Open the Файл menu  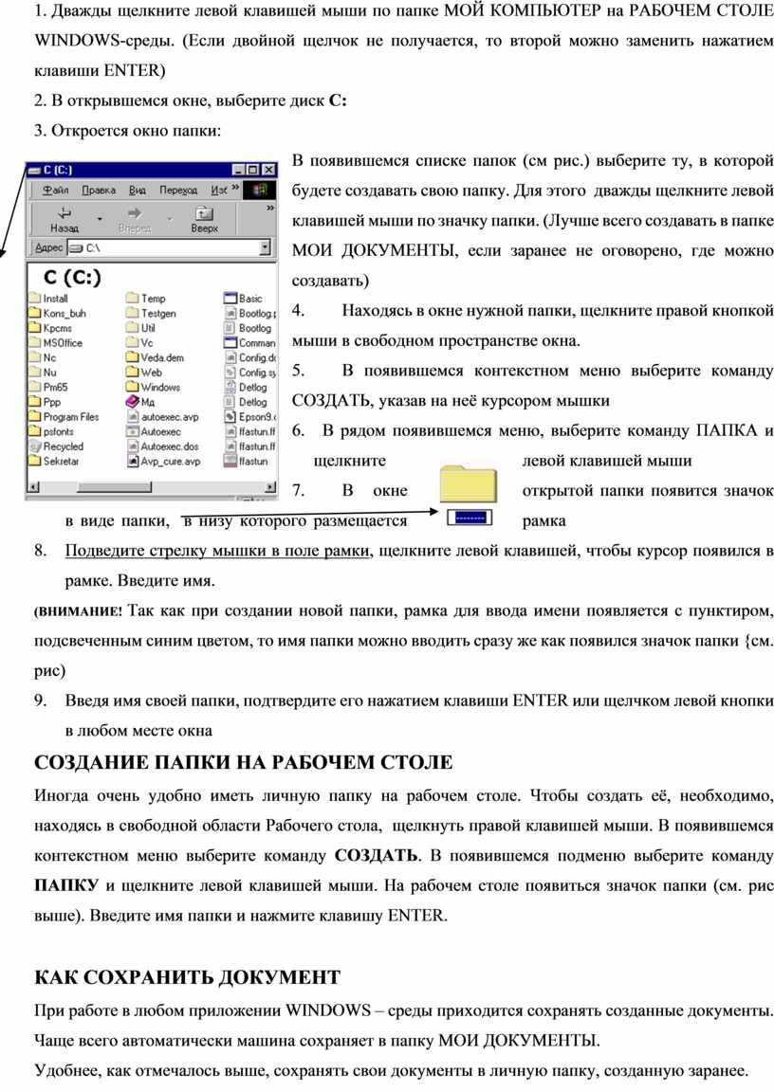55,190
